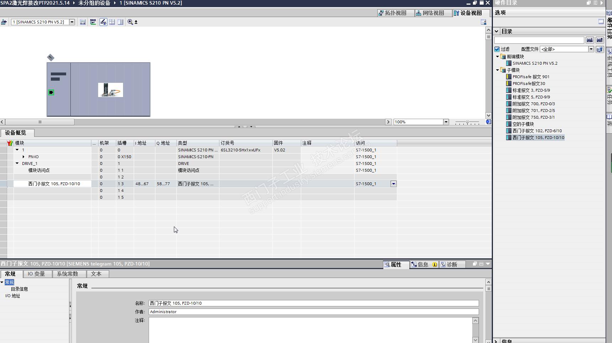Viewport: 612px width, 343px height.
Task: Click the zoom slider handle
Action: coord(467,122)
